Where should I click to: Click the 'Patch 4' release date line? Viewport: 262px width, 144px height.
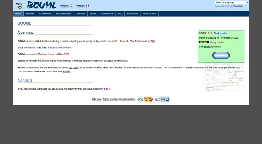[x=219, y=38]
